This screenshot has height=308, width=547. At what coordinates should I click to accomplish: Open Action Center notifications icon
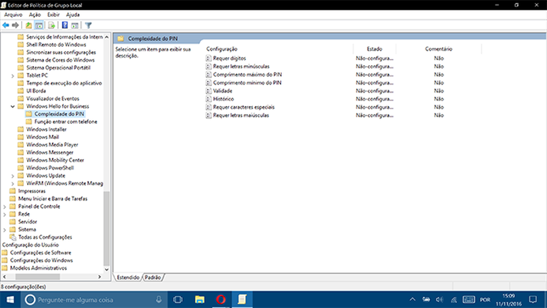(533, 300)
